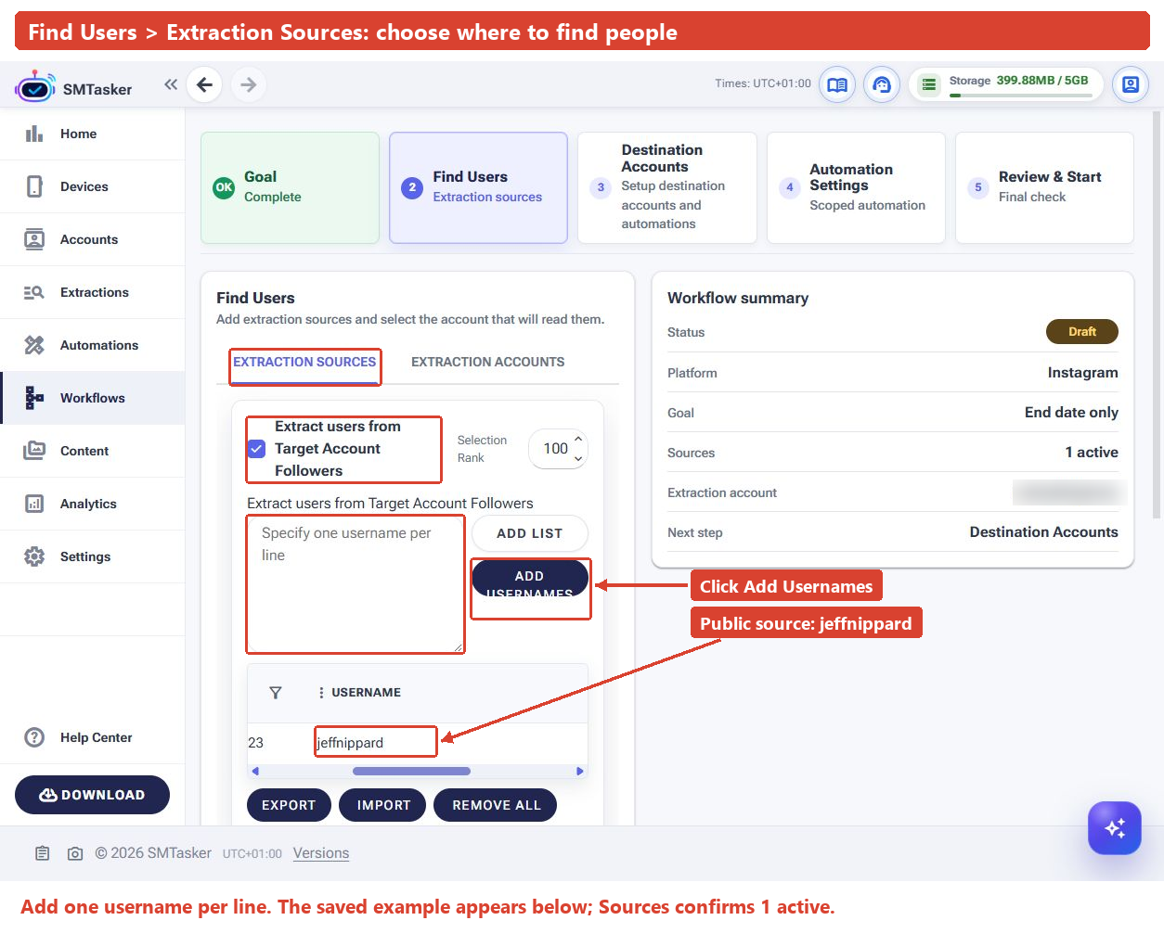
Task: Open Accounts in the sidebar
Action: [93, 239]
